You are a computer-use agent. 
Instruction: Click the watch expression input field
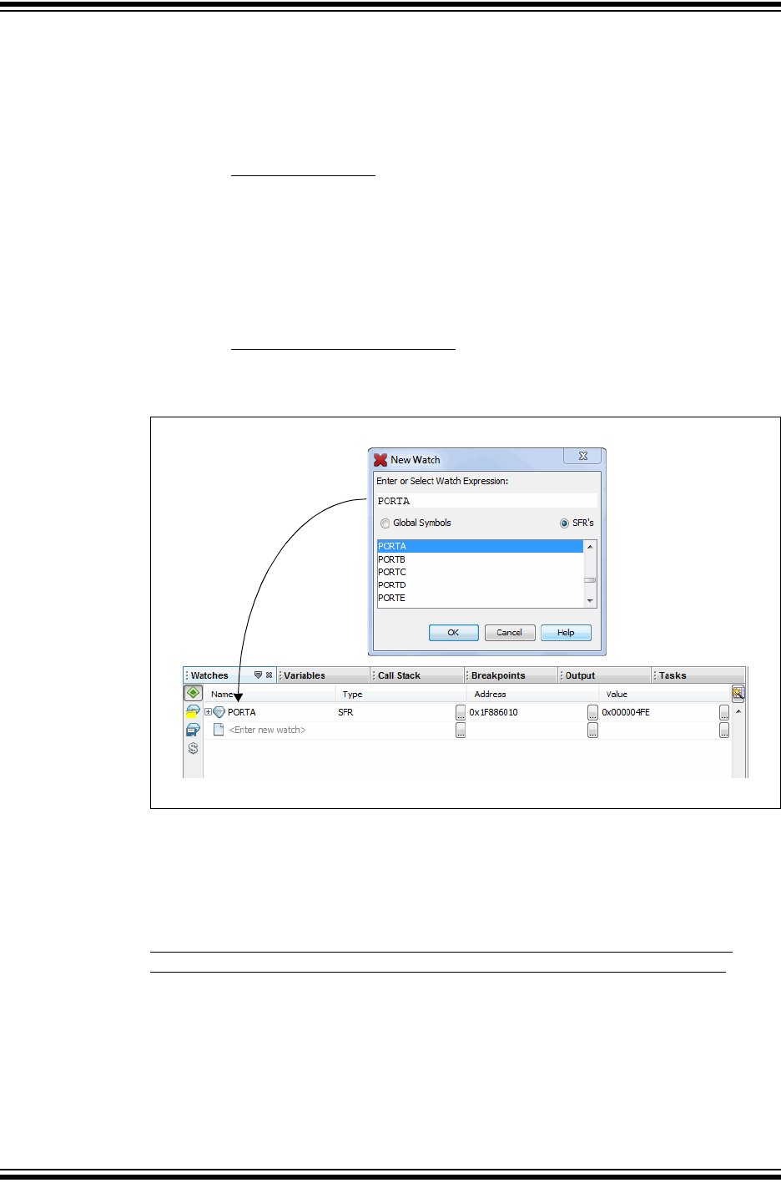(x=486, y=501)
